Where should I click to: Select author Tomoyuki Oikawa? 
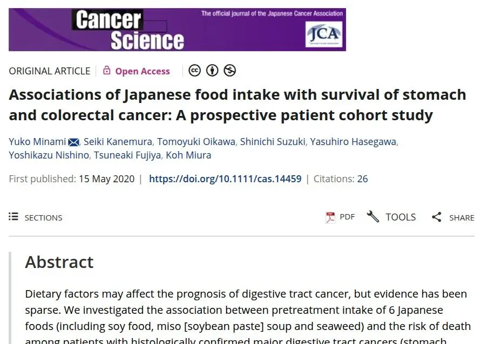196,142
